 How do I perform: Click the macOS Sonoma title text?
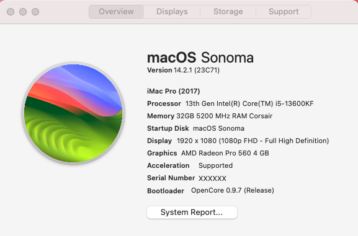[x=200, y=58]
